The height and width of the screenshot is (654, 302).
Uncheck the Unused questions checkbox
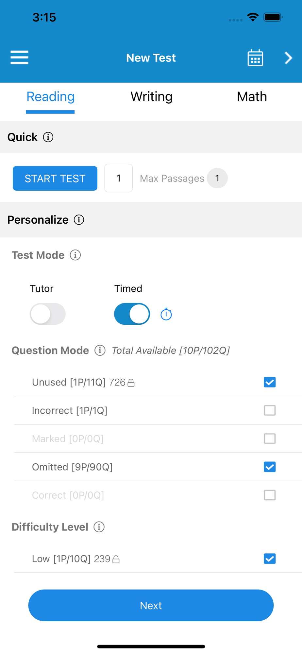270,382
